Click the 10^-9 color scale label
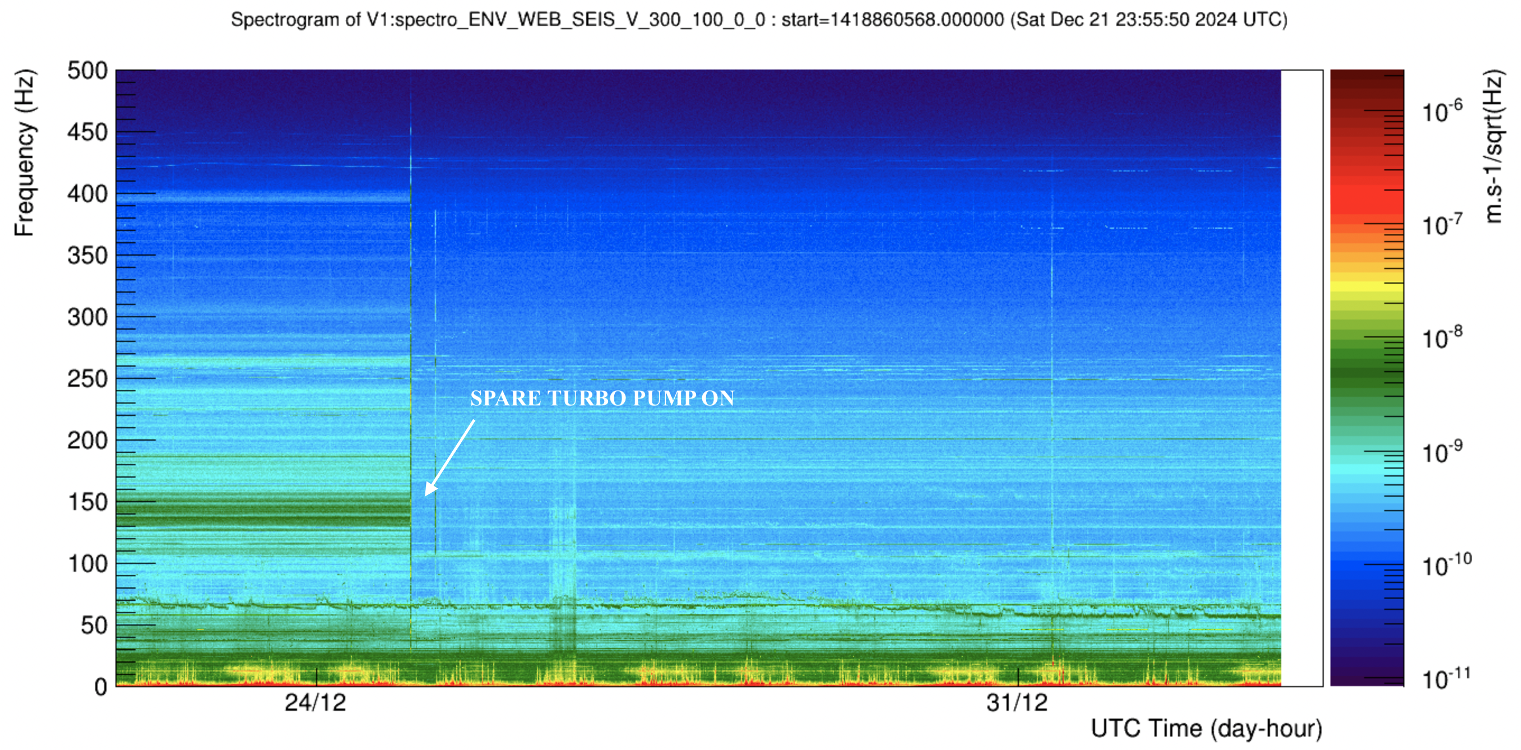 pos(1442,452)
